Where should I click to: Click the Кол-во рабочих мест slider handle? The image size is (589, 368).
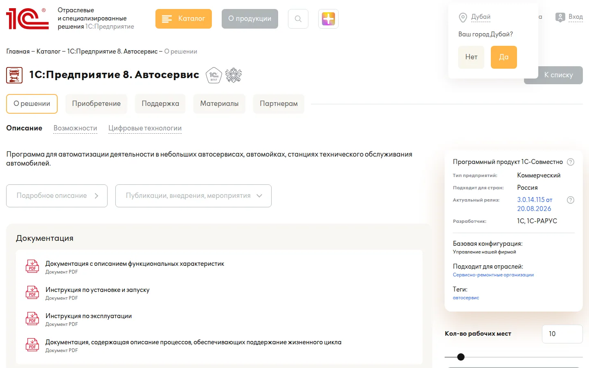pyautogui.click(x=461, y=357)
